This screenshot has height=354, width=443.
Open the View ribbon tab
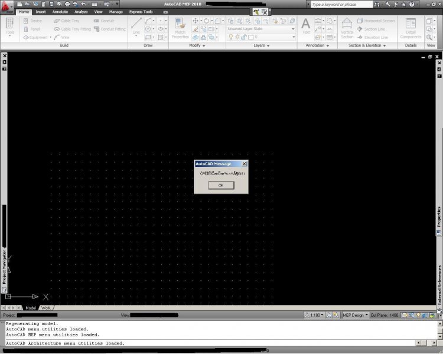pyautogui.click(x=98, y=12)
